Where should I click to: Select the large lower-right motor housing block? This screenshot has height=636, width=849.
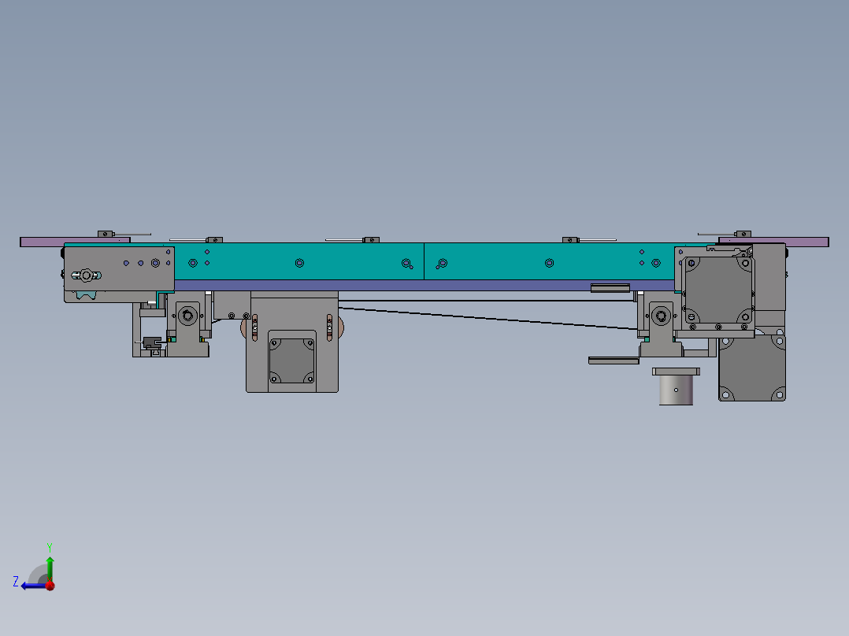coord(751,368)
